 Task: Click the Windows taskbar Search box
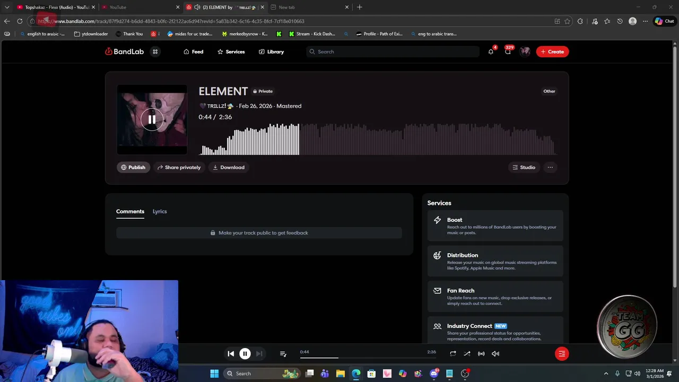coord(262,374)
